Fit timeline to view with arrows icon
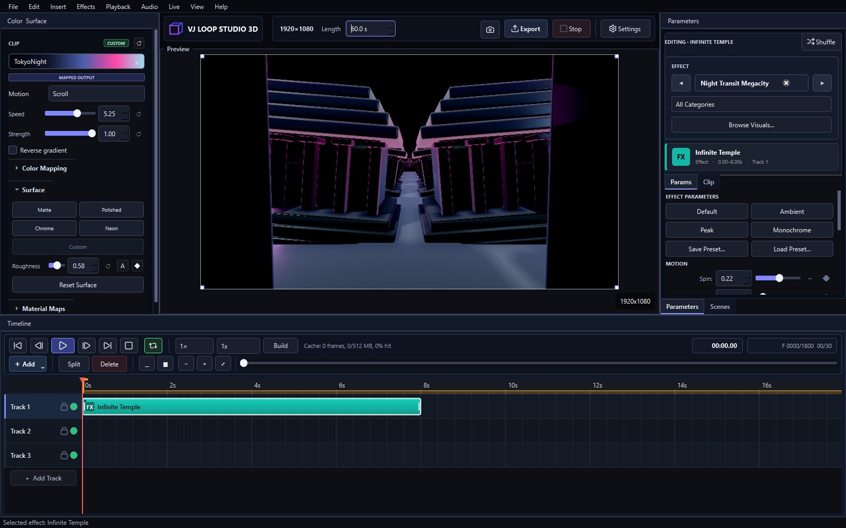 (223, 364)
